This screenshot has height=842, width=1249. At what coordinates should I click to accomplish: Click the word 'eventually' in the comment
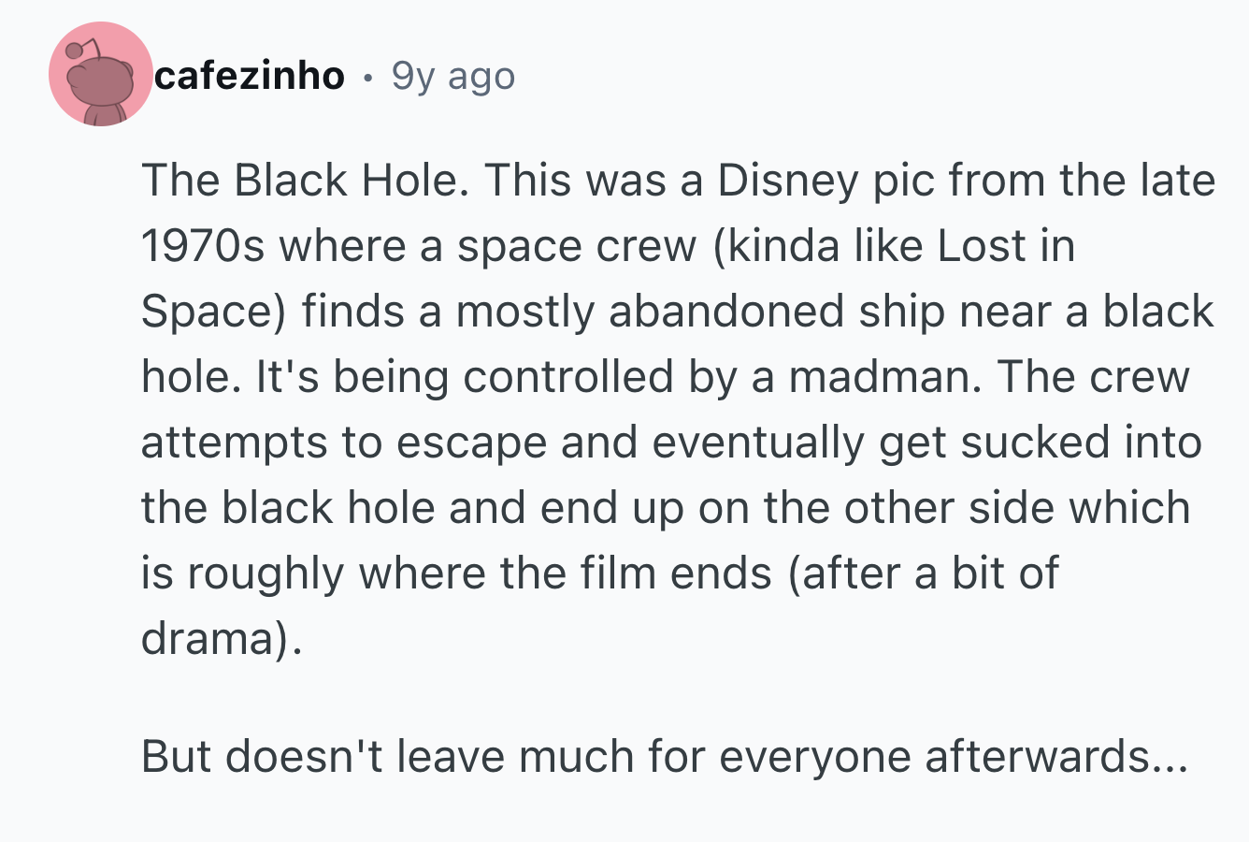[x=758, y=444]
